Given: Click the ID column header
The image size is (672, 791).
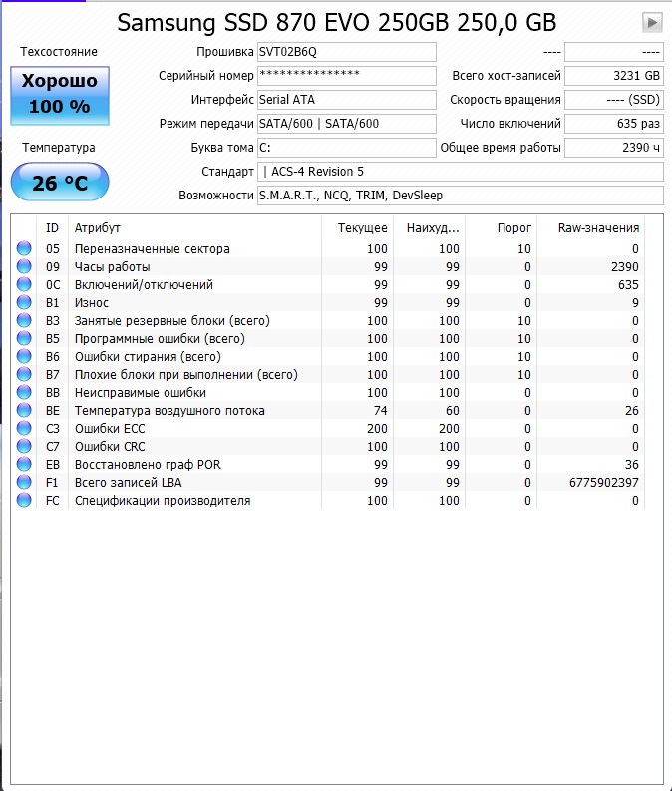Looking at the screenshot, I should coord(52,228).
